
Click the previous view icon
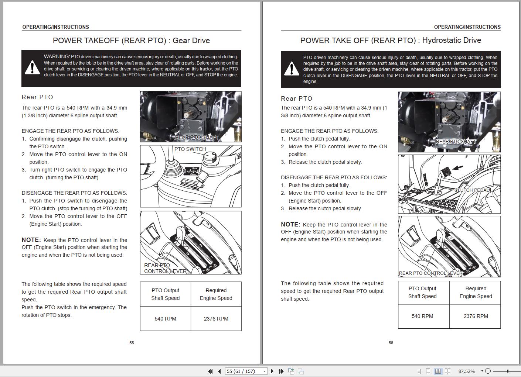point(291,371)
